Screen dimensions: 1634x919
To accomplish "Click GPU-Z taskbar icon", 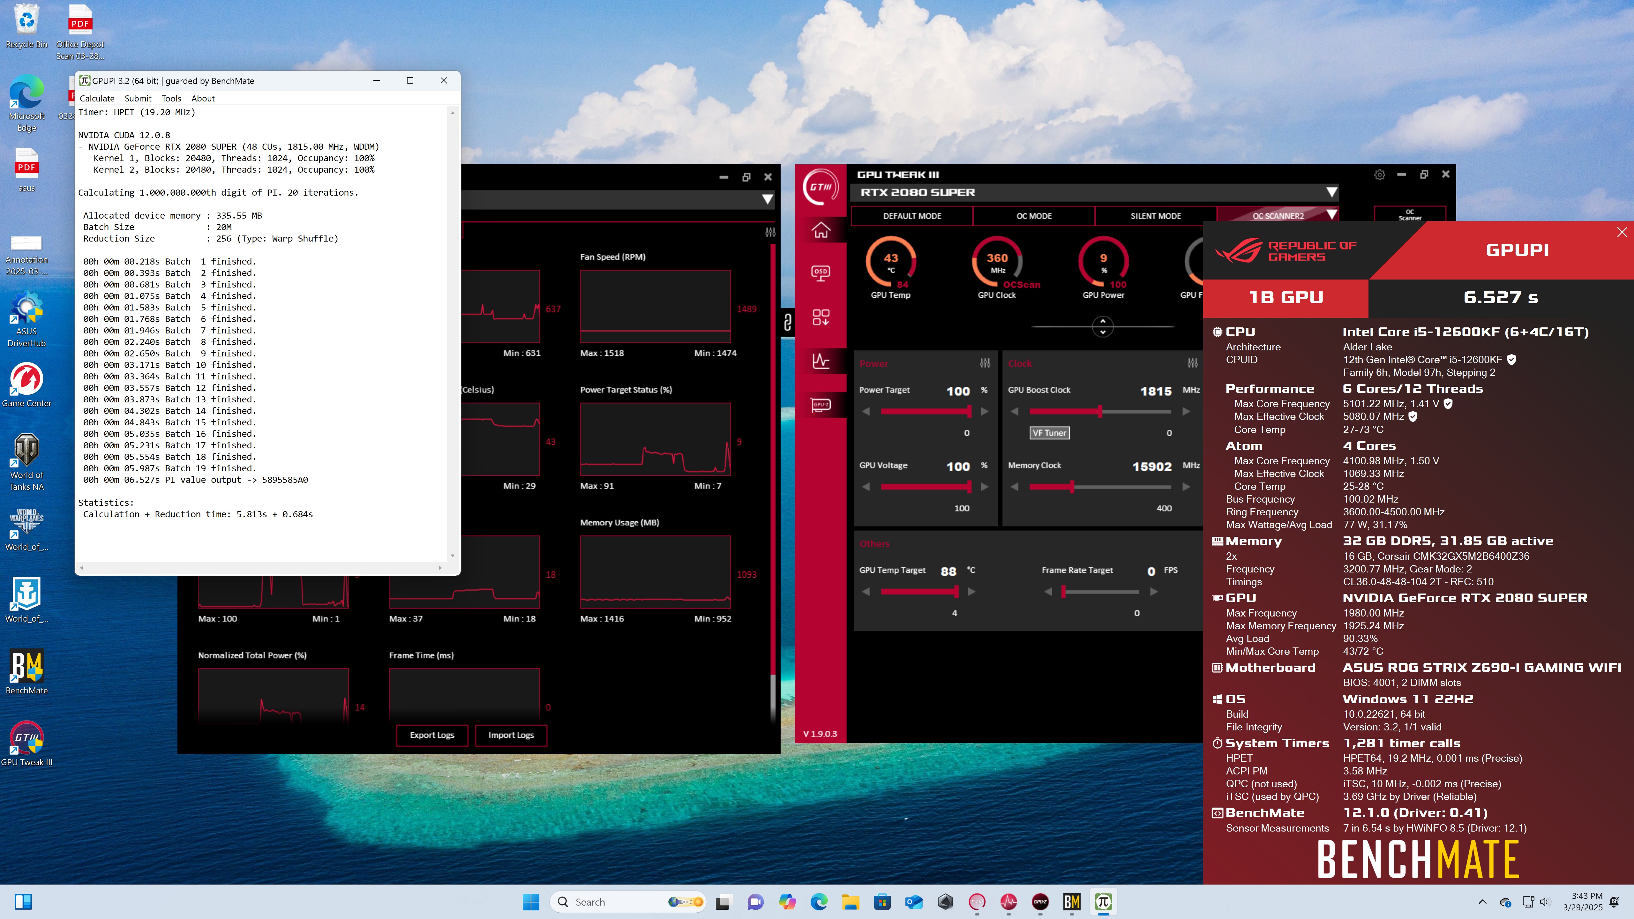I will [x=1040, y=901].
